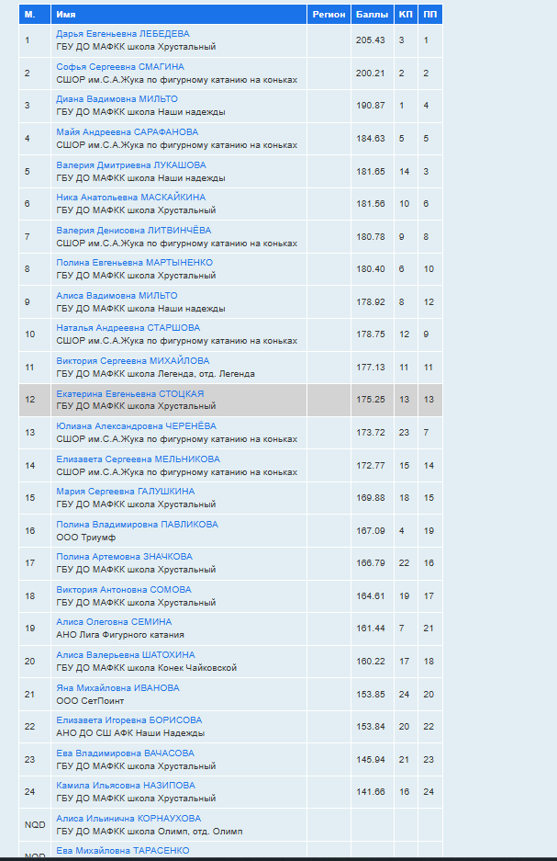The height and width of the screenshot is (861, 557).
Task: Select the score 180.78
Action: [371, 237]
